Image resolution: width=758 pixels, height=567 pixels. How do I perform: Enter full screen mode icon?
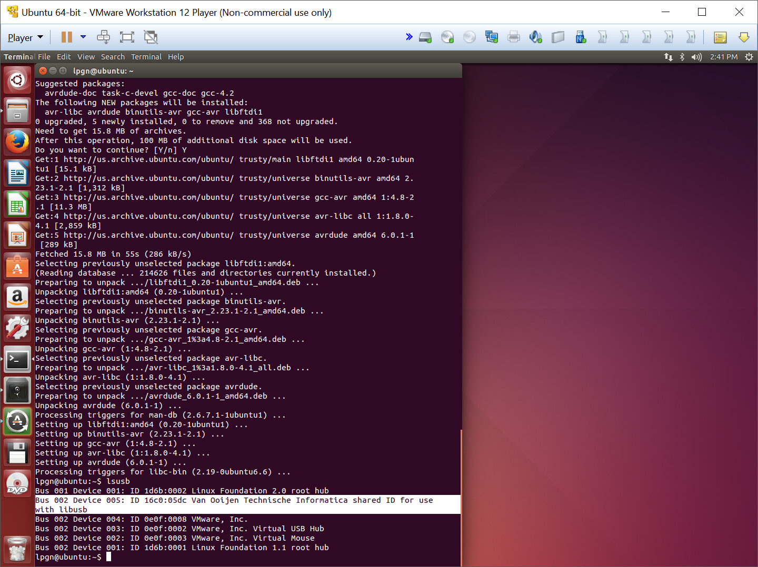click(127, 37)
